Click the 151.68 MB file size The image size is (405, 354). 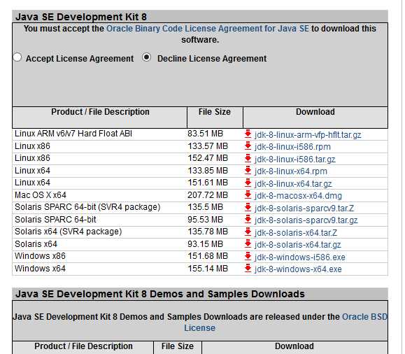tap(208, 256)
